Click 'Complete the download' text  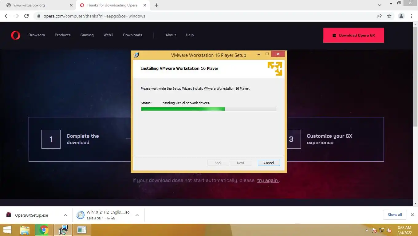point(83,139)
